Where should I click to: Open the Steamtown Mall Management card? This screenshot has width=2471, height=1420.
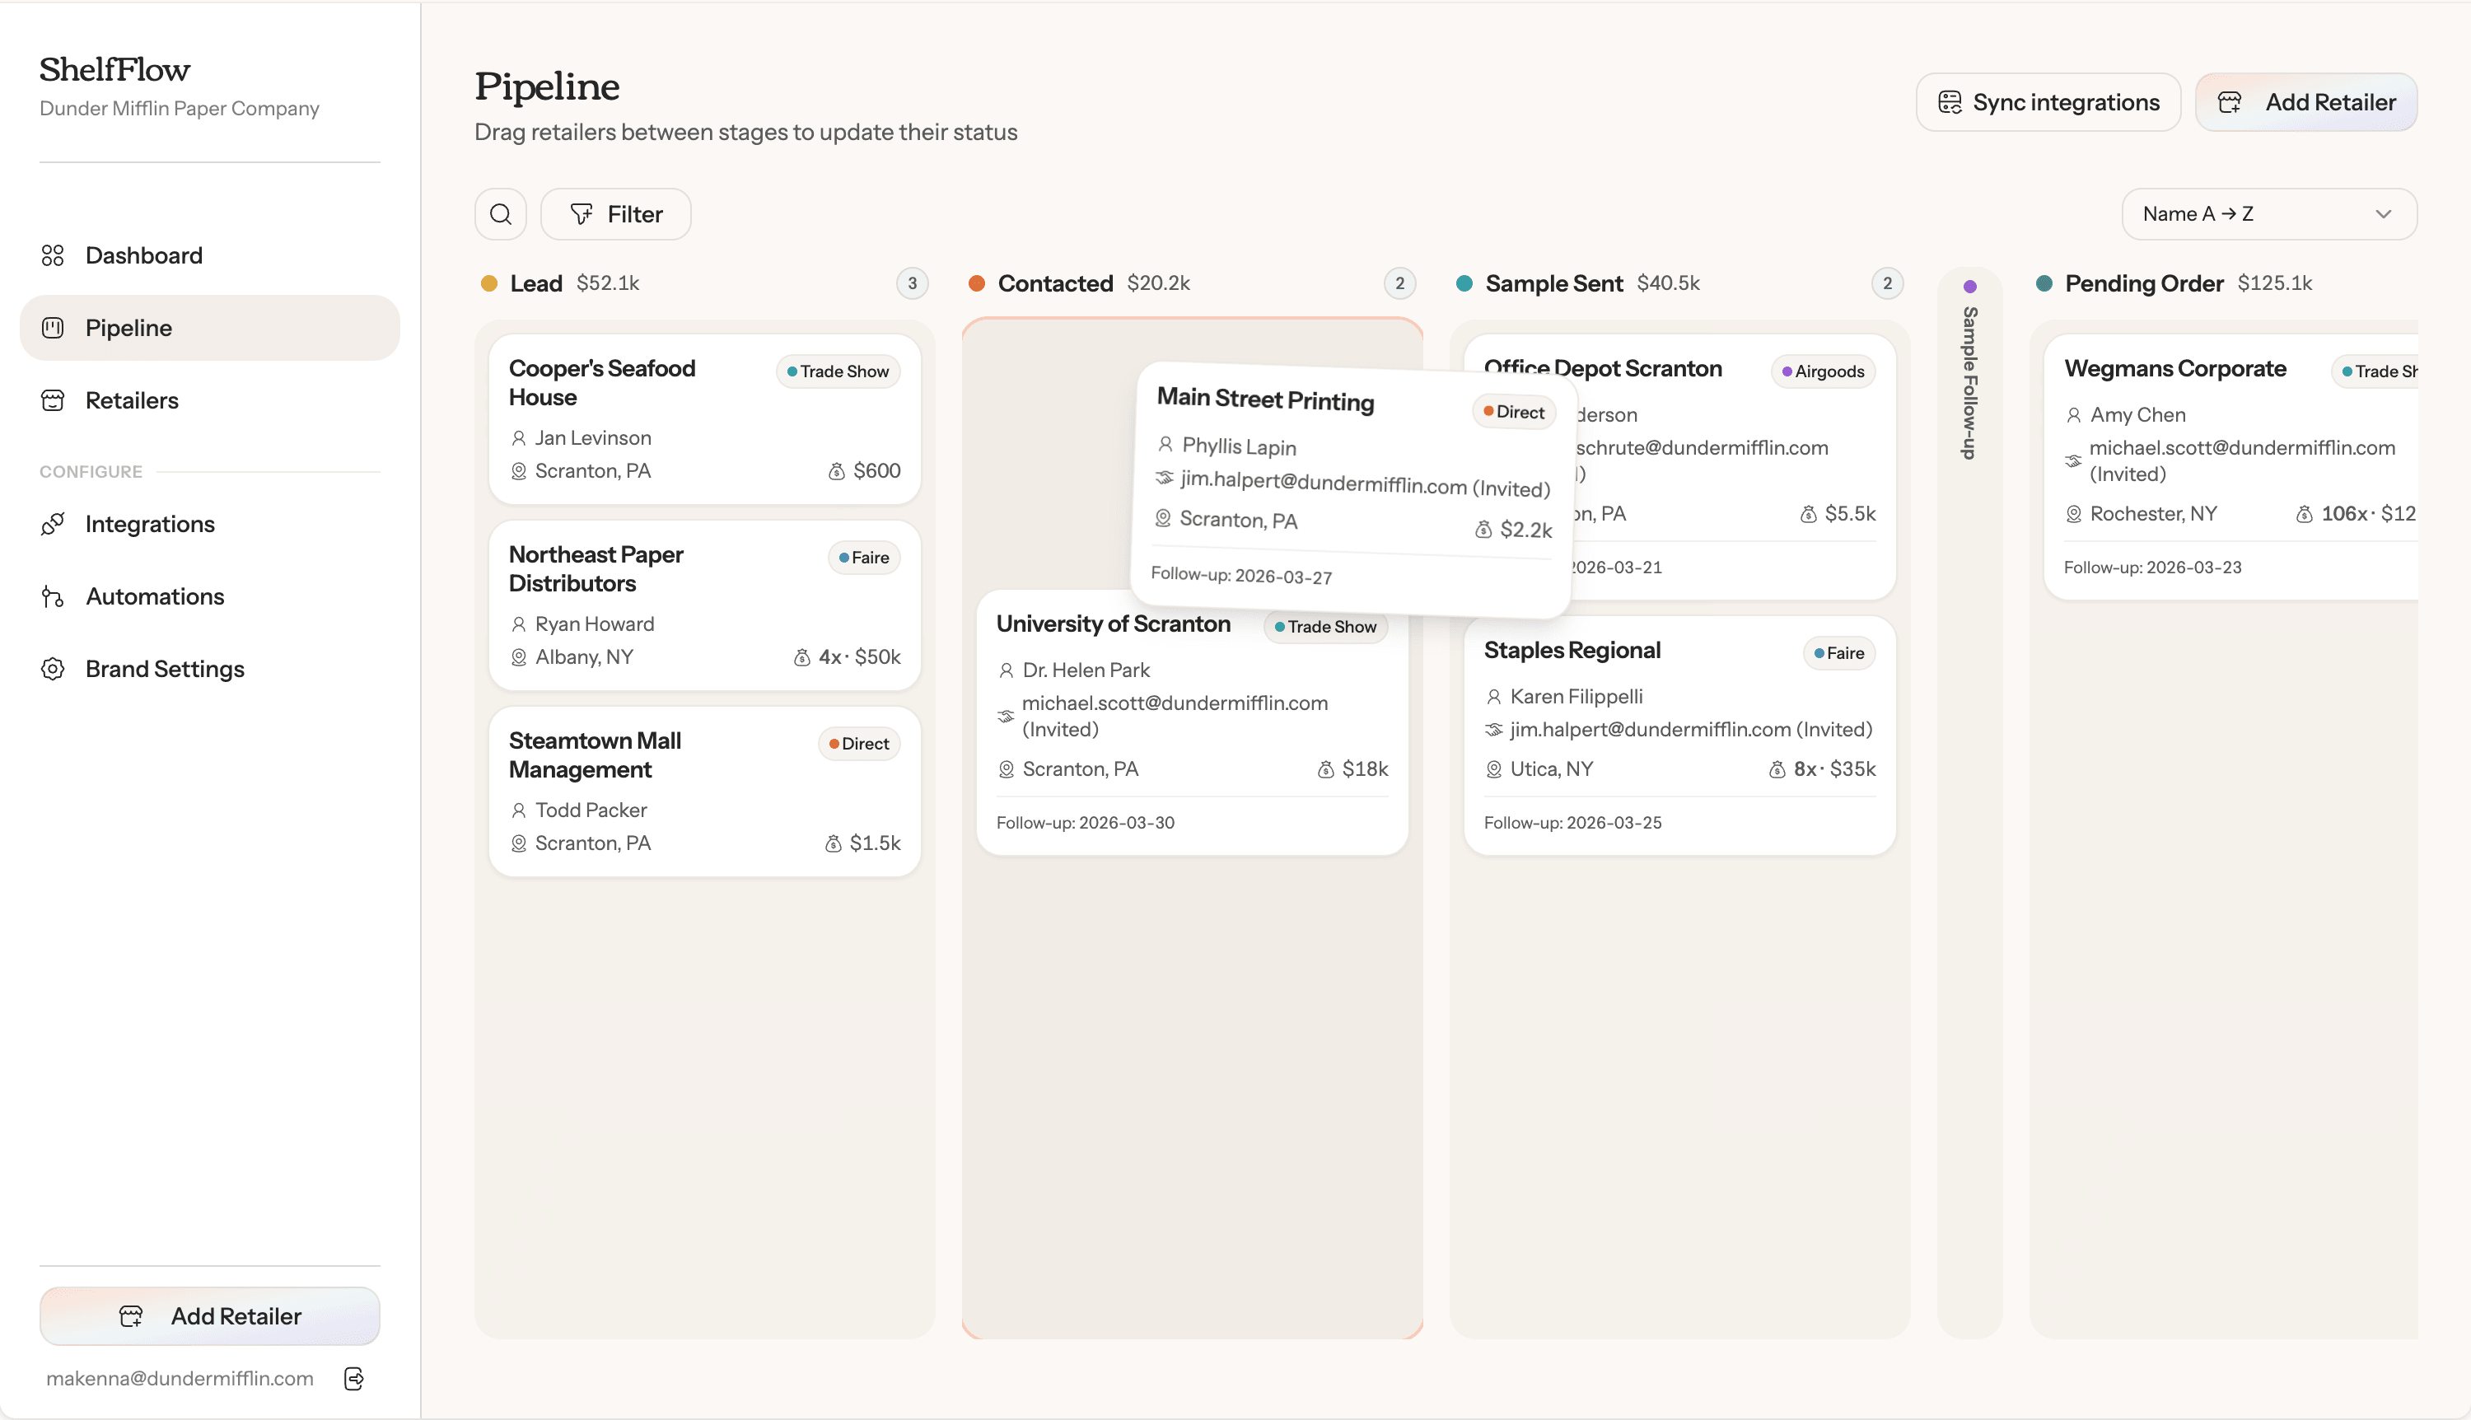coord(705,792)
